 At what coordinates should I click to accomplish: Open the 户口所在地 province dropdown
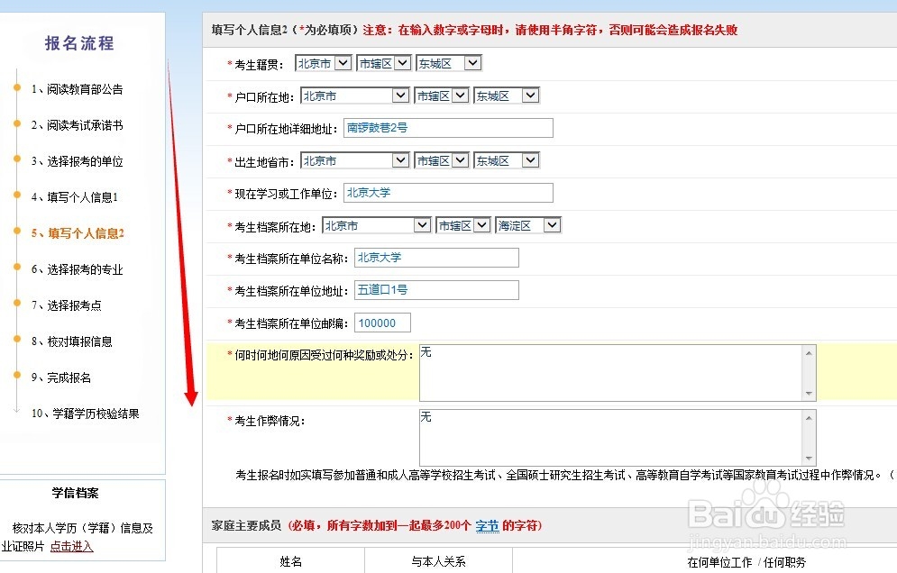click(354, 95)
